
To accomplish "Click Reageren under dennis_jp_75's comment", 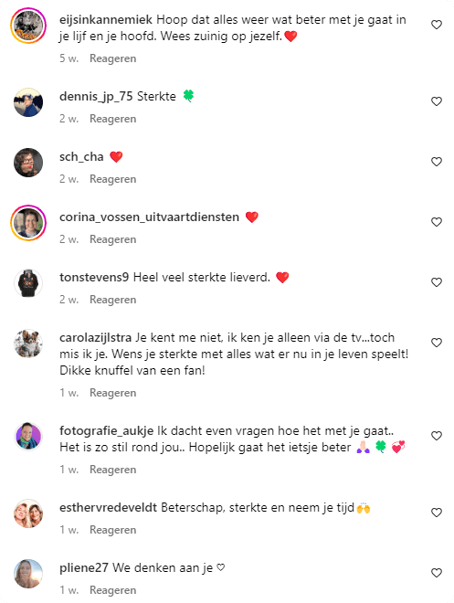I will click(113, 119).
